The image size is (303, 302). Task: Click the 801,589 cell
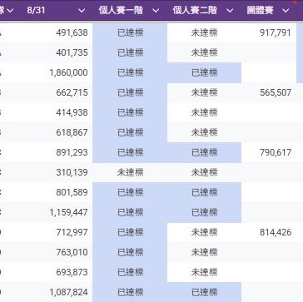[72, 192]
